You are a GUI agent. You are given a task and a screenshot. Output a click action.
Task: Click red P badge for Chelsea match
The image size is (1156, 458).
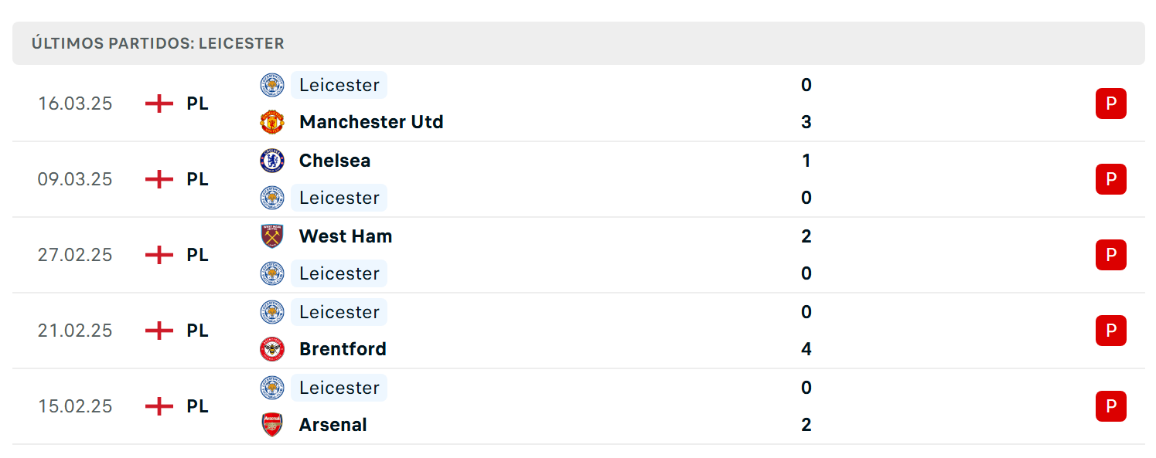click(1111, 179)
